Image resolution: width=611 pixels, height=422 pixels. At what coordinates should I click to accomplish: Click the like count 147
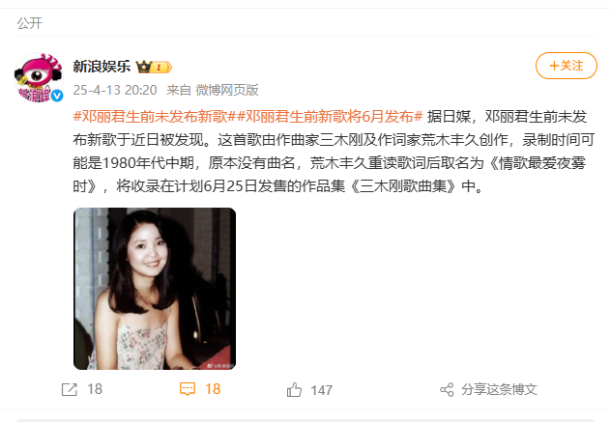322,390
